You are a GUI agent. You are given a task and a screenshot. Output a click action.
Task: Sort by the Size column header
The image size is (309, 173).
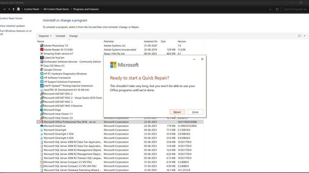[x=163, y=41]
